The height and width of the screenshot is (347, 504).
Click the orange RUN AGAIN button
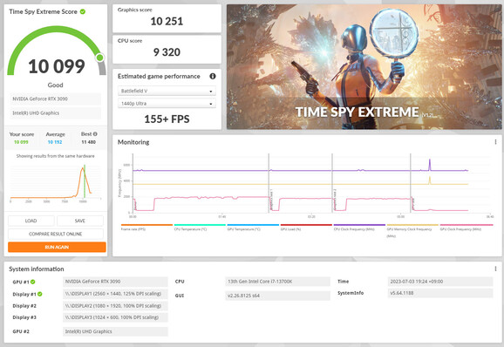(x=57, y=247)
